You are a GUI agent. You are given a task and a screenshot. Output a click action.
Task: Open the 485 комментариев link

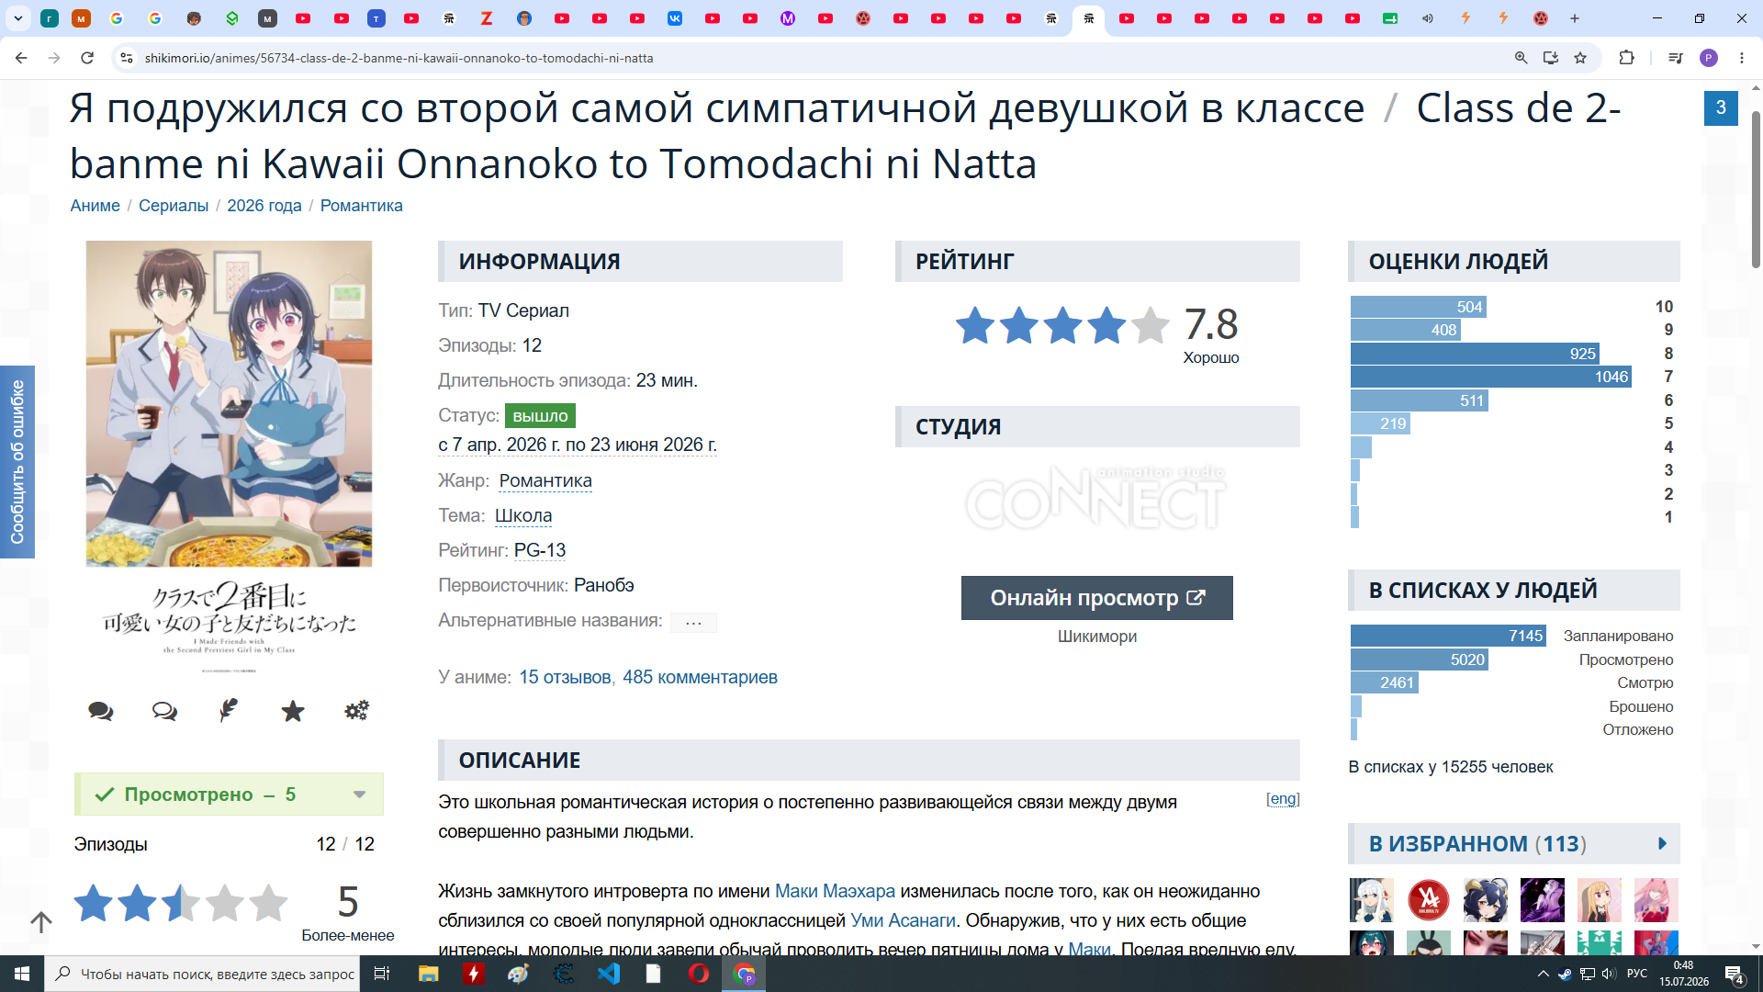coord(700,677)
